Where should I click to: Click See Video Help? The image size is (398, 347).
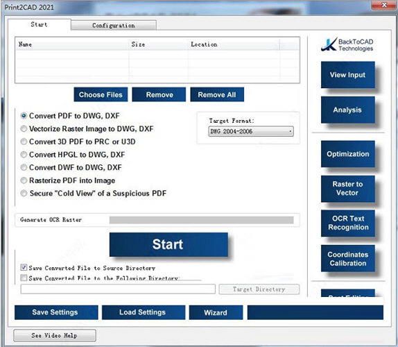[55, 336]
